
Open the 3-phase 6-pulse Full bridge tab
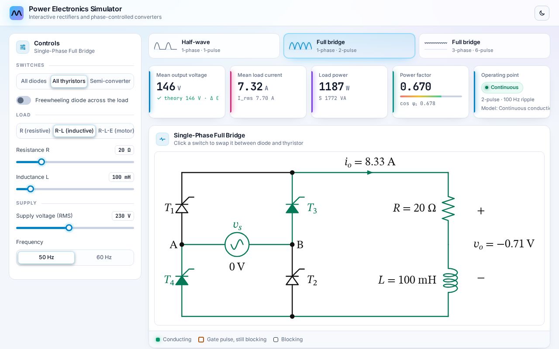click(x=484, y=46)
